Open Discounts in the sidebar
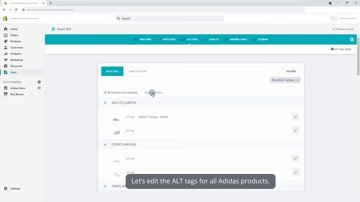 click(x=16, y=66)
